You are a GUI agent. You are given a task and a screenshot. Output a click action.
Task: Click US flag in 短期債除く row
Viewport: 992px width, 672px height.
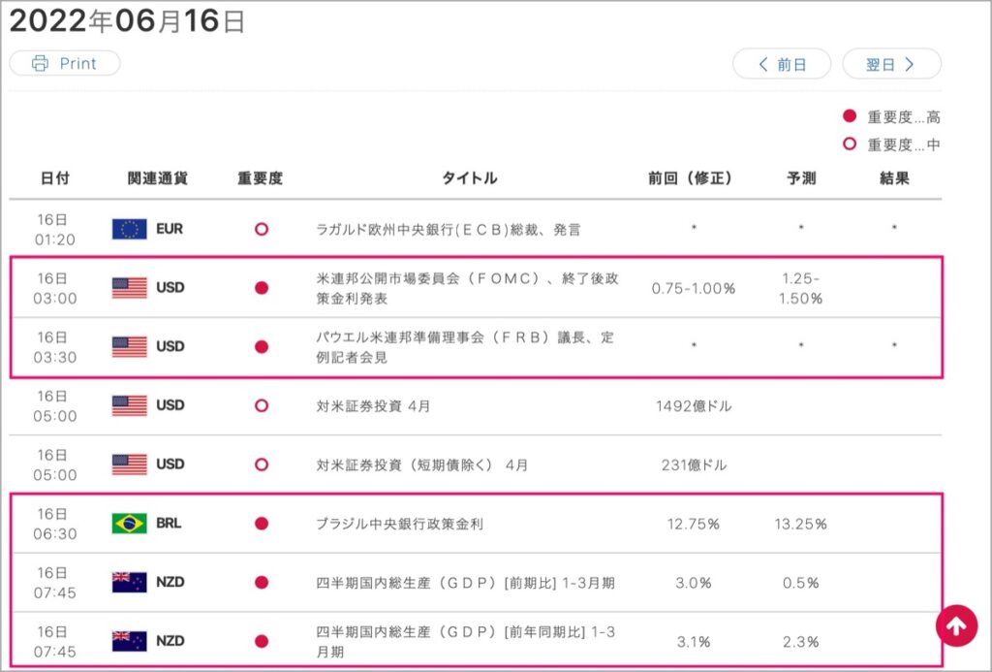(x=129, y=464)
